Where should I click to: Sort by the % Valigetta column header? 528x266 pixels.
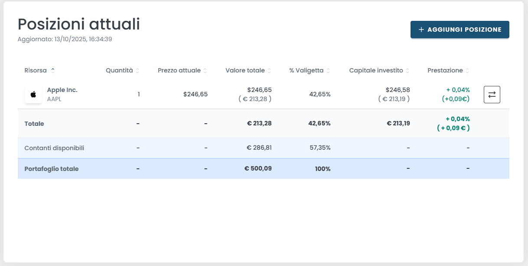pos(306,70)
